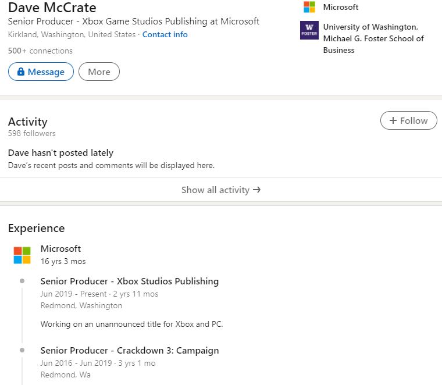Send a message with the Message button

pos(41,72)
